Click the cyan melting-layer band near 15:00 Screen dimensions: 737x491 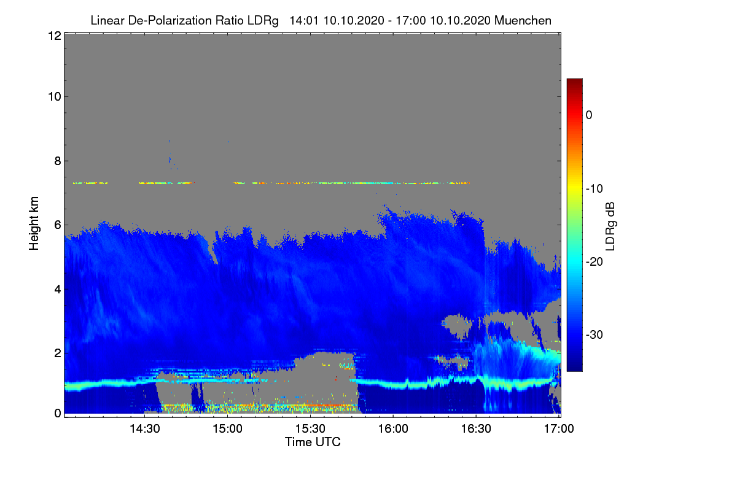click(x=227, y=379)
